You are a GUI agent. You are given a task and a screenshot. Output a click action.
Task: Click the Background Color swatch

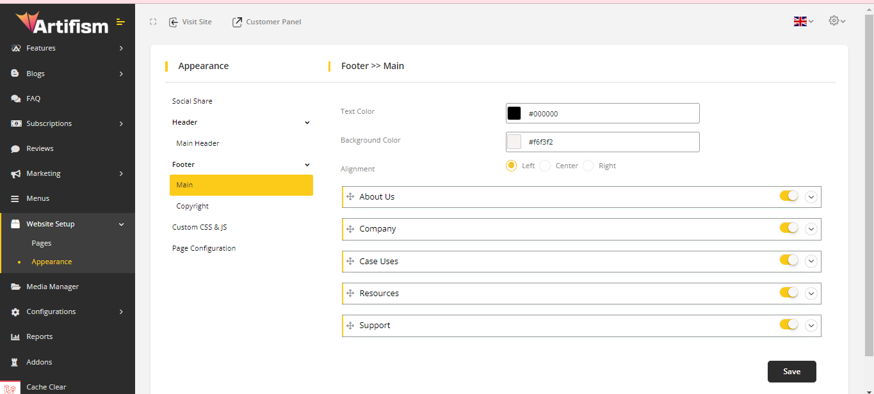tap(514, 142)
